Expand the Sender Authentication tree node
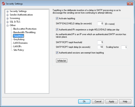This screenshot has height=107, width=135. click(8, 15)
